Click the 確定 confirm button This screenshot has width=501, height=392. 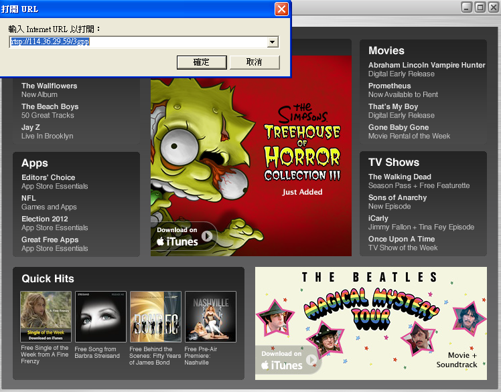click(x=202, y=62)
